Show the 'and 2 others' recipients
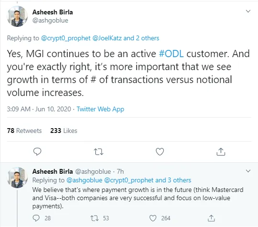This screenshot has width=258, height=227. (141, 38)
